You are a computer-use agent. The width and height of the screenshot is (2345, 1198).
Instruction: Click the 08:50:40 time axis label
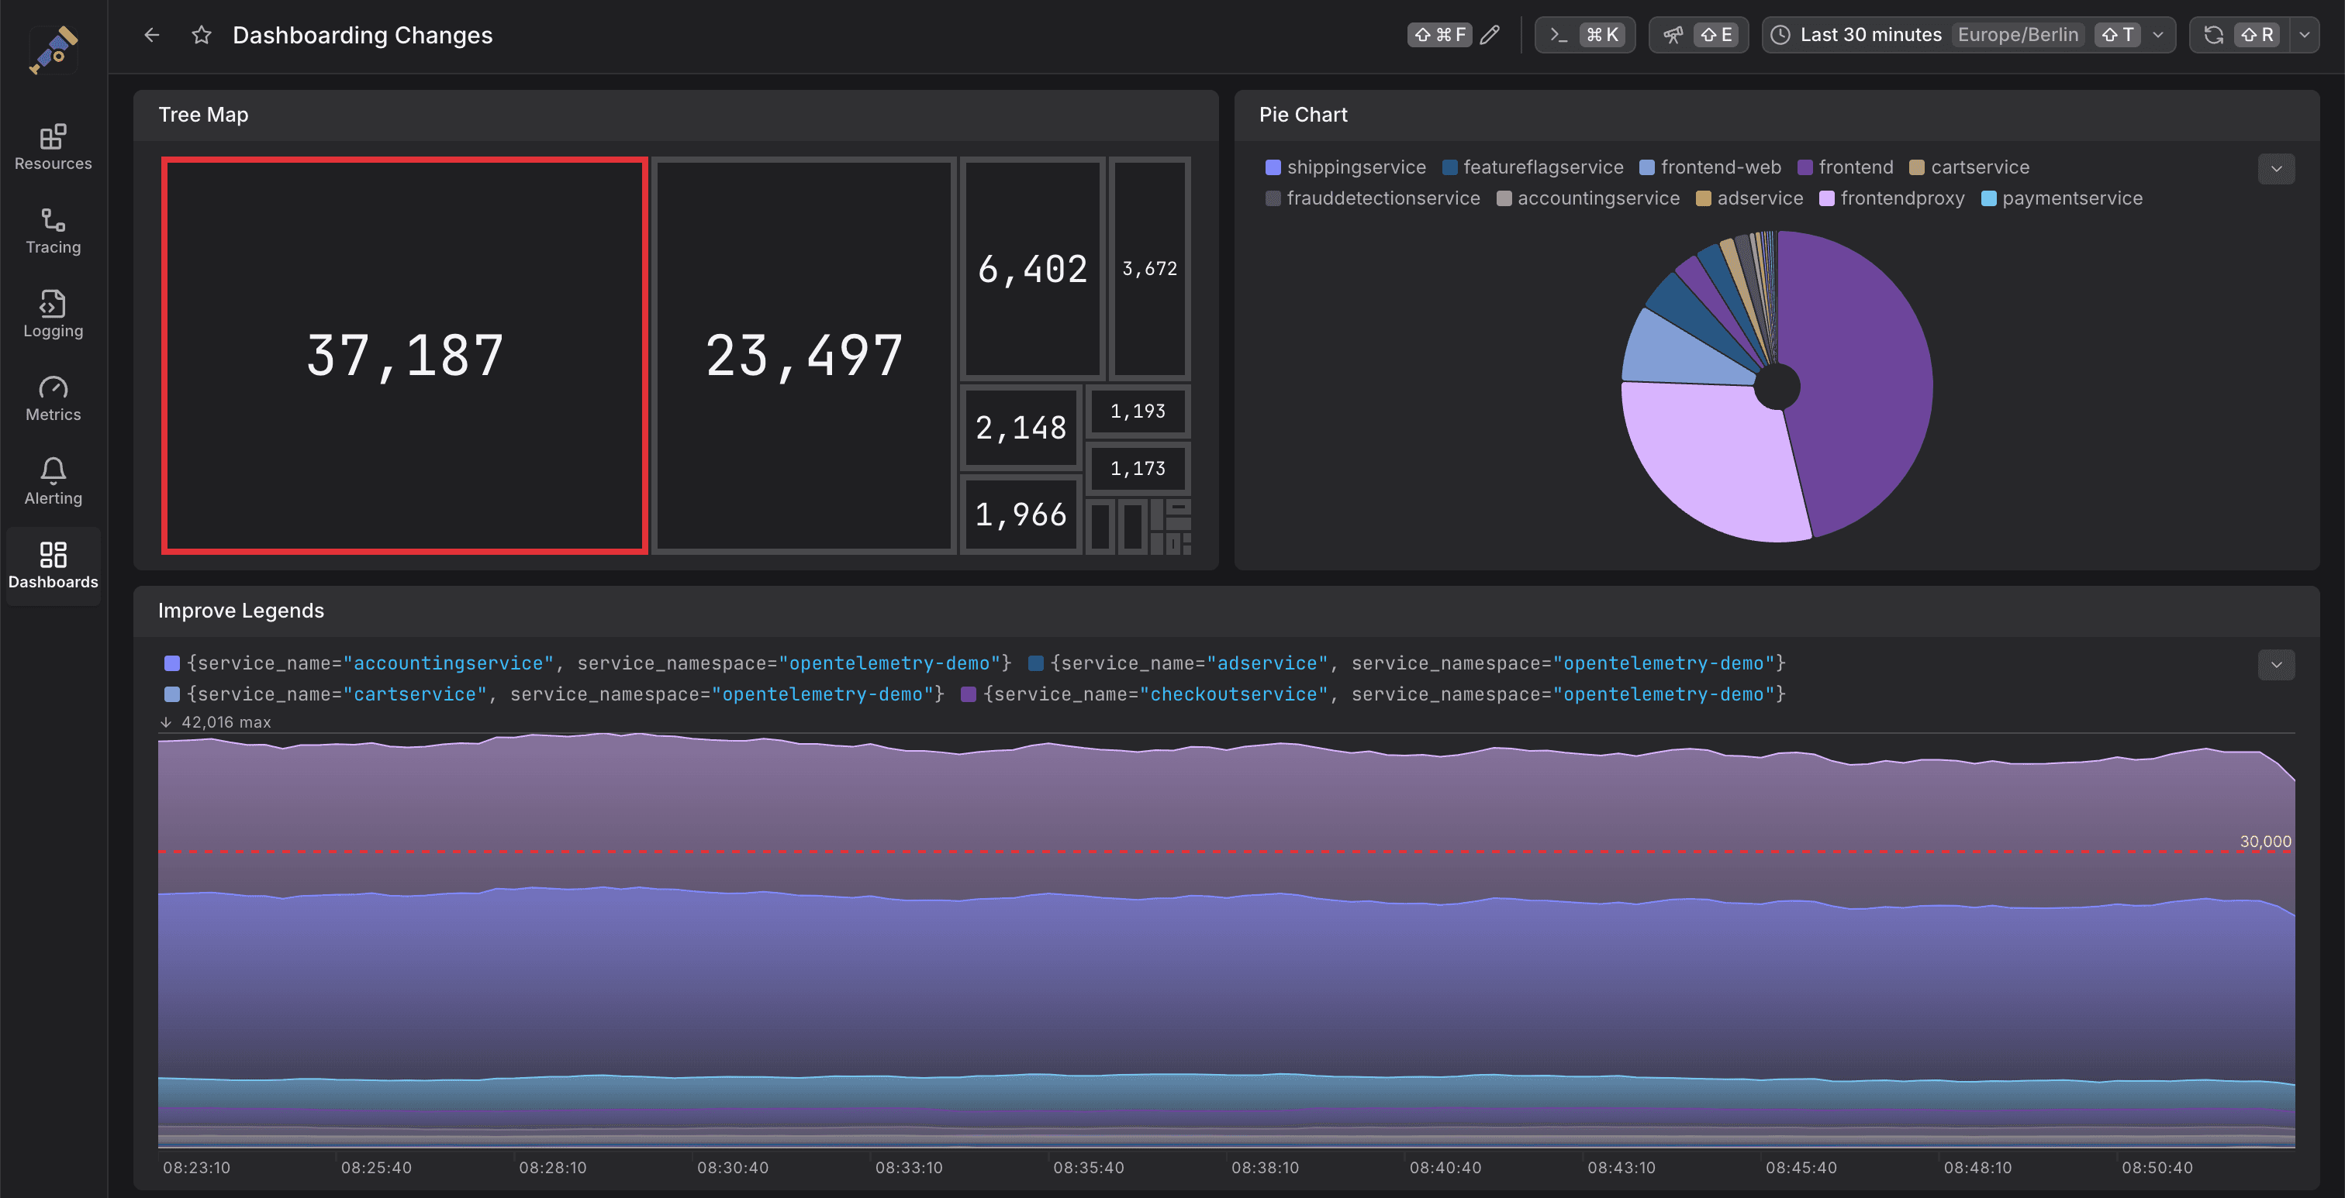(x=2157, y=1167)
